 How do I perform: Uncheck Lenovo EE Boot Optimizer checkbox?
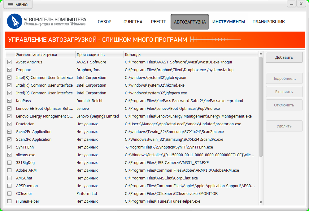pyautogui.click(x=10, y=109)
